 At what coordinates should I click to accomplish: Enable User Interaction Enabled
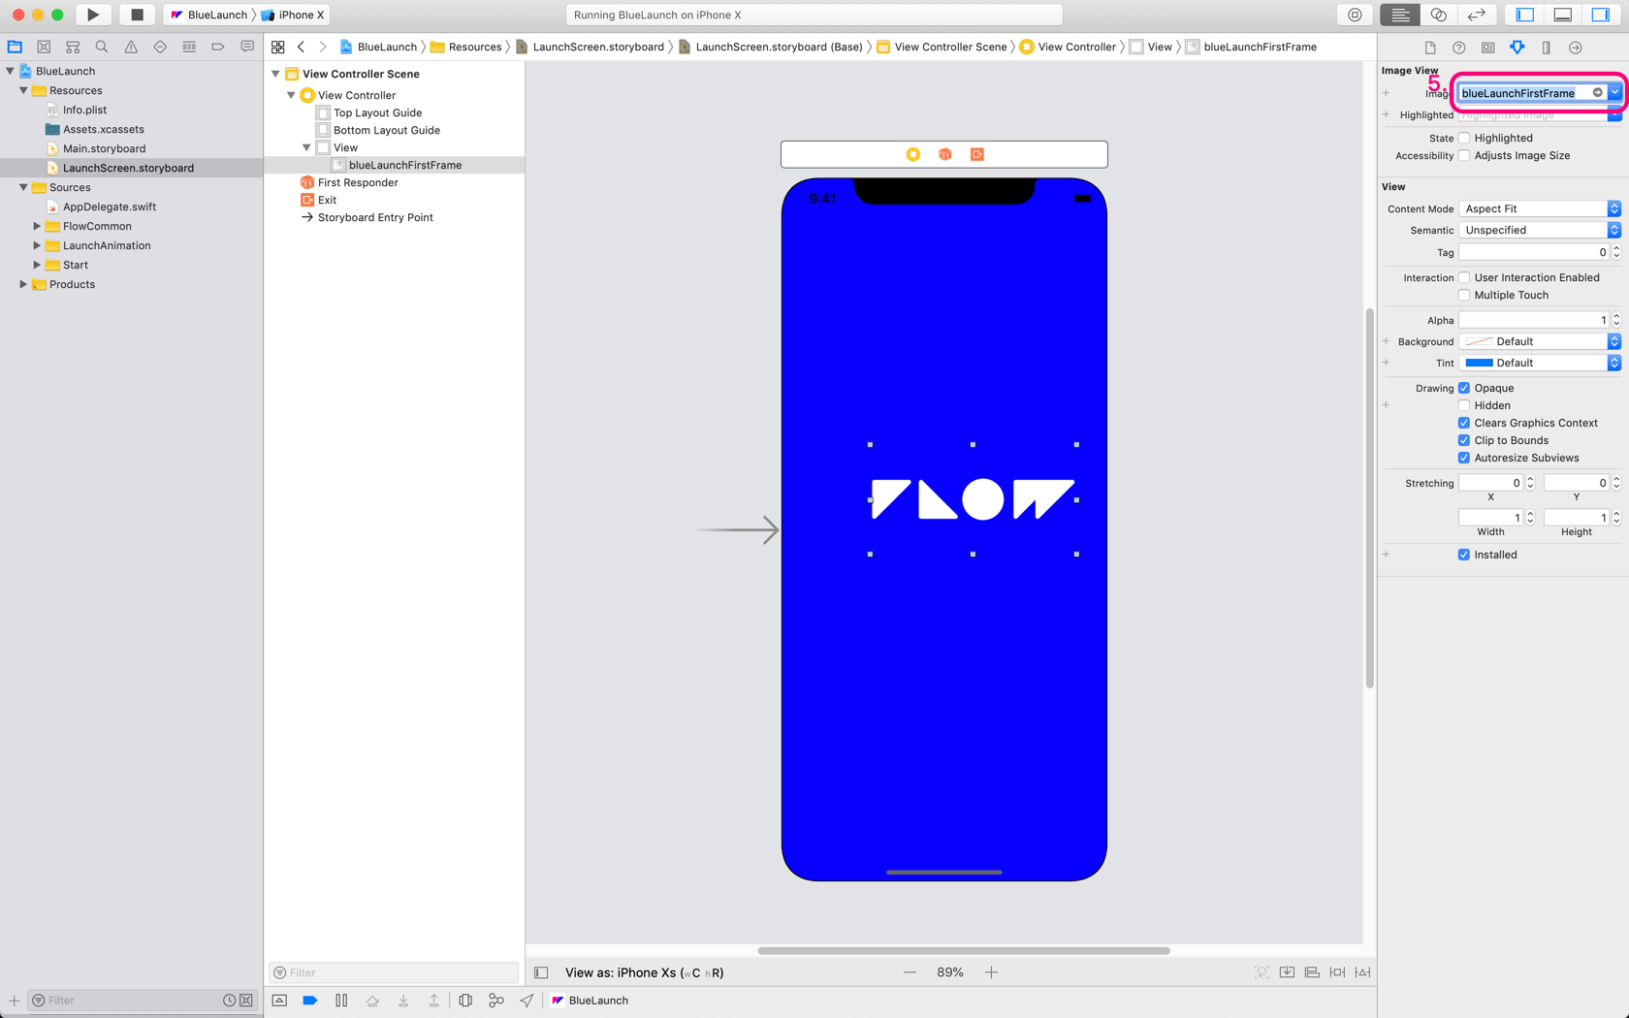pyautogui.click(x=1463, y=277)
